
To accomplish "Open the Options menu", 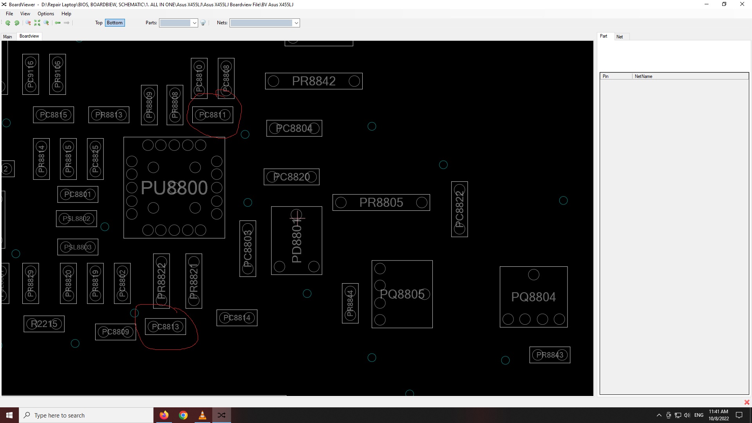I will click(46, 14).
